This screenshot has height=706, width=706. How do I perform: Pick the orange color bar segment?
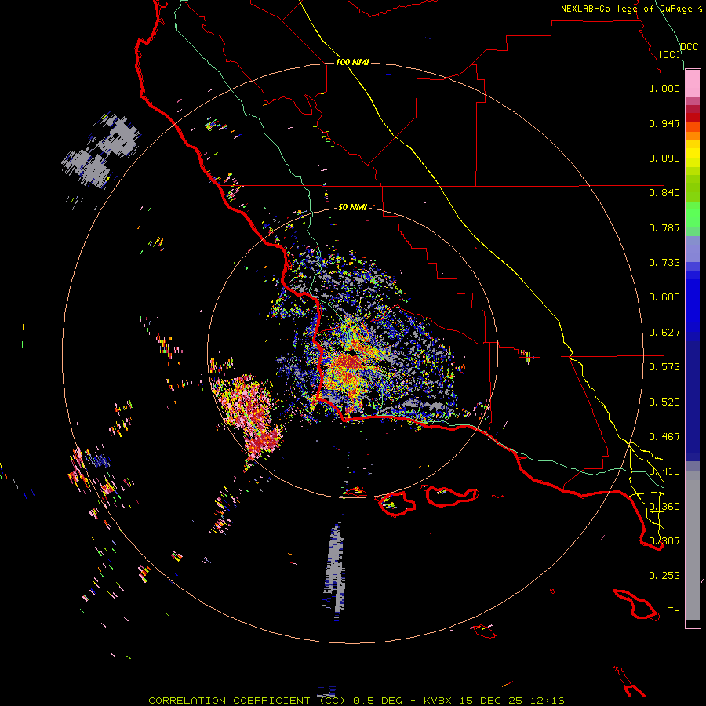click(x=693, y=136)
